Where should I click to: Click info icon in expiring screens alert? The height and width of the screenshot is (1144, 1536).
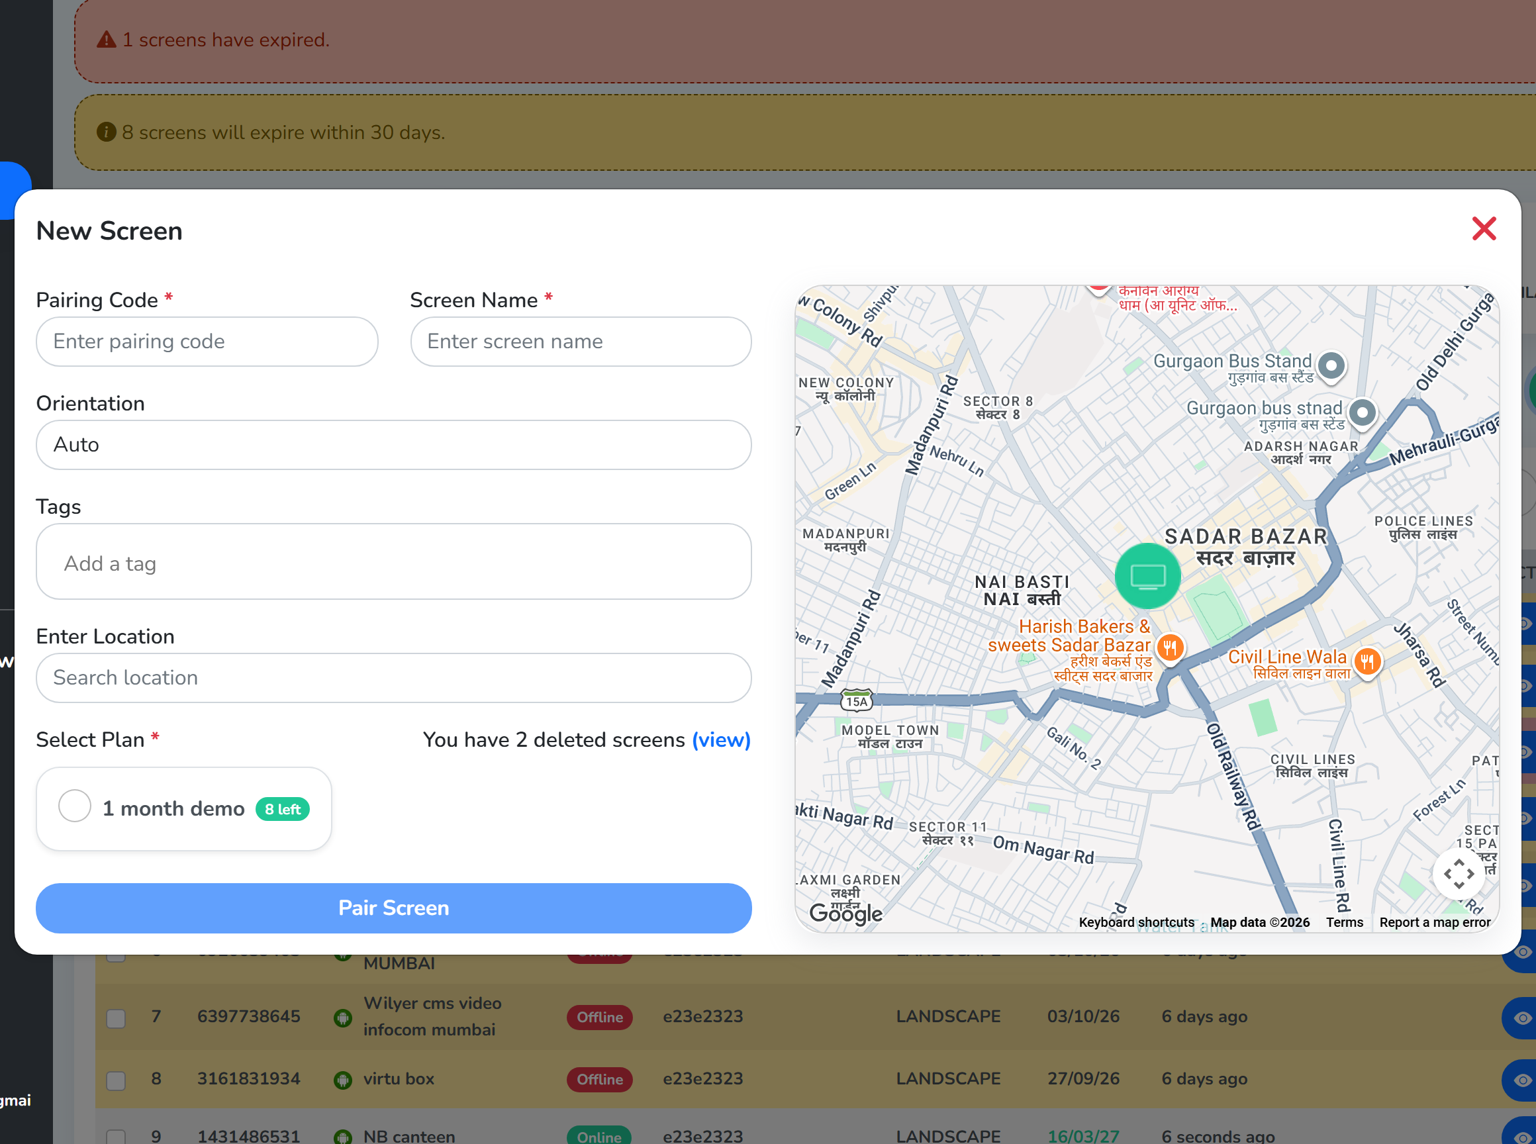click(x=106, y=132)
